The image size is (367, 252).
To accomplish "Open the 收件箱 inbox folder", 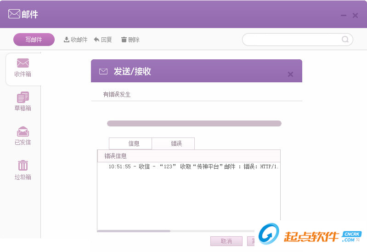I will (x=23, y=68).
